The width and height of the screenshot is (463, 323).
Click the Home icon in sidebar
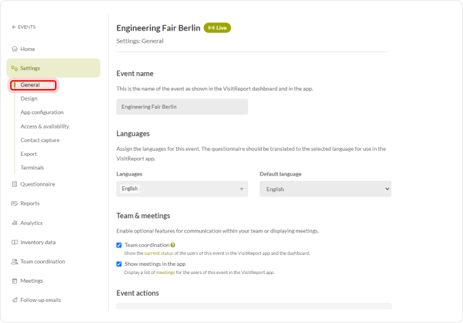point(14,49)
